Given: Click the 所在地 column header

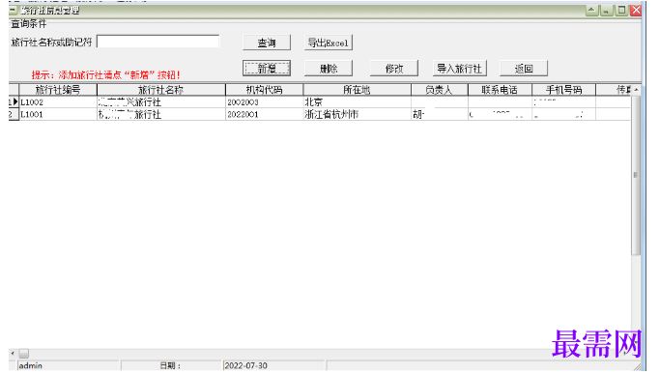Looking at the screenshot, I should 357,90.
